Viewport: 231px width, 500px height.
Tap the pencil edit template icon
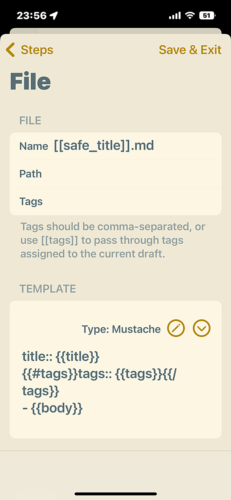click(x=176, y=328)
